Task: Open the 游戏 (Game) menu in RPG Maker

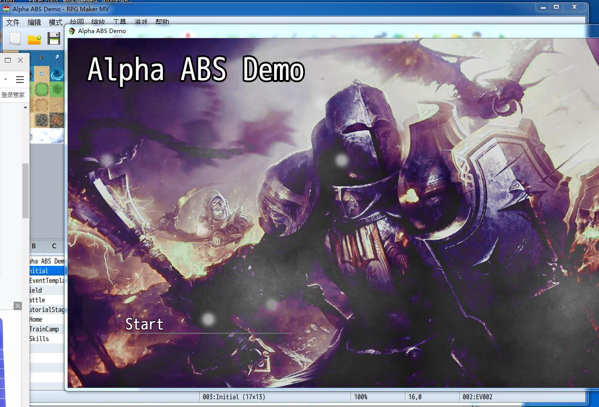Action: pos(141,22)
